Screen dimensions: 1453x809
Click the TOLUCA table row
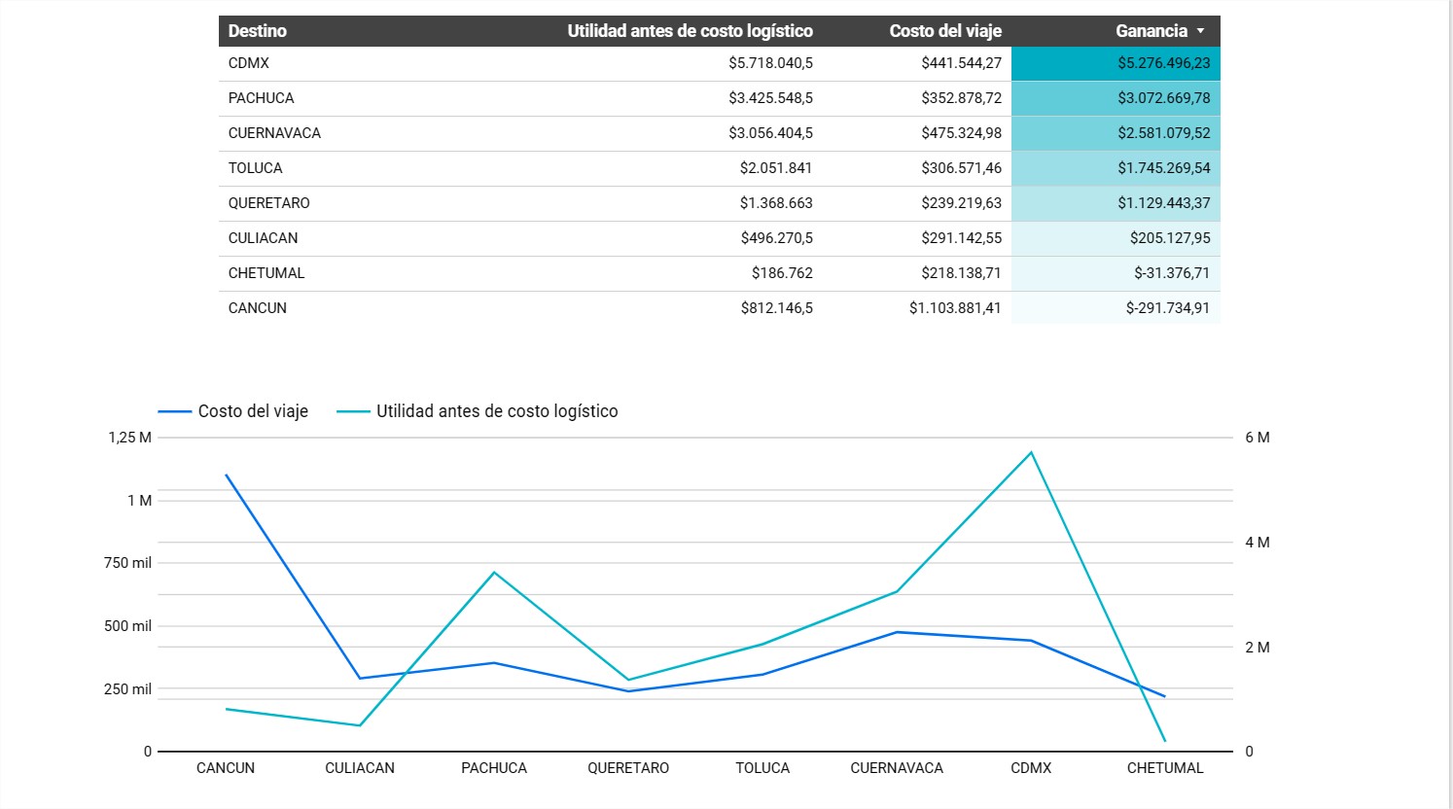256,168
